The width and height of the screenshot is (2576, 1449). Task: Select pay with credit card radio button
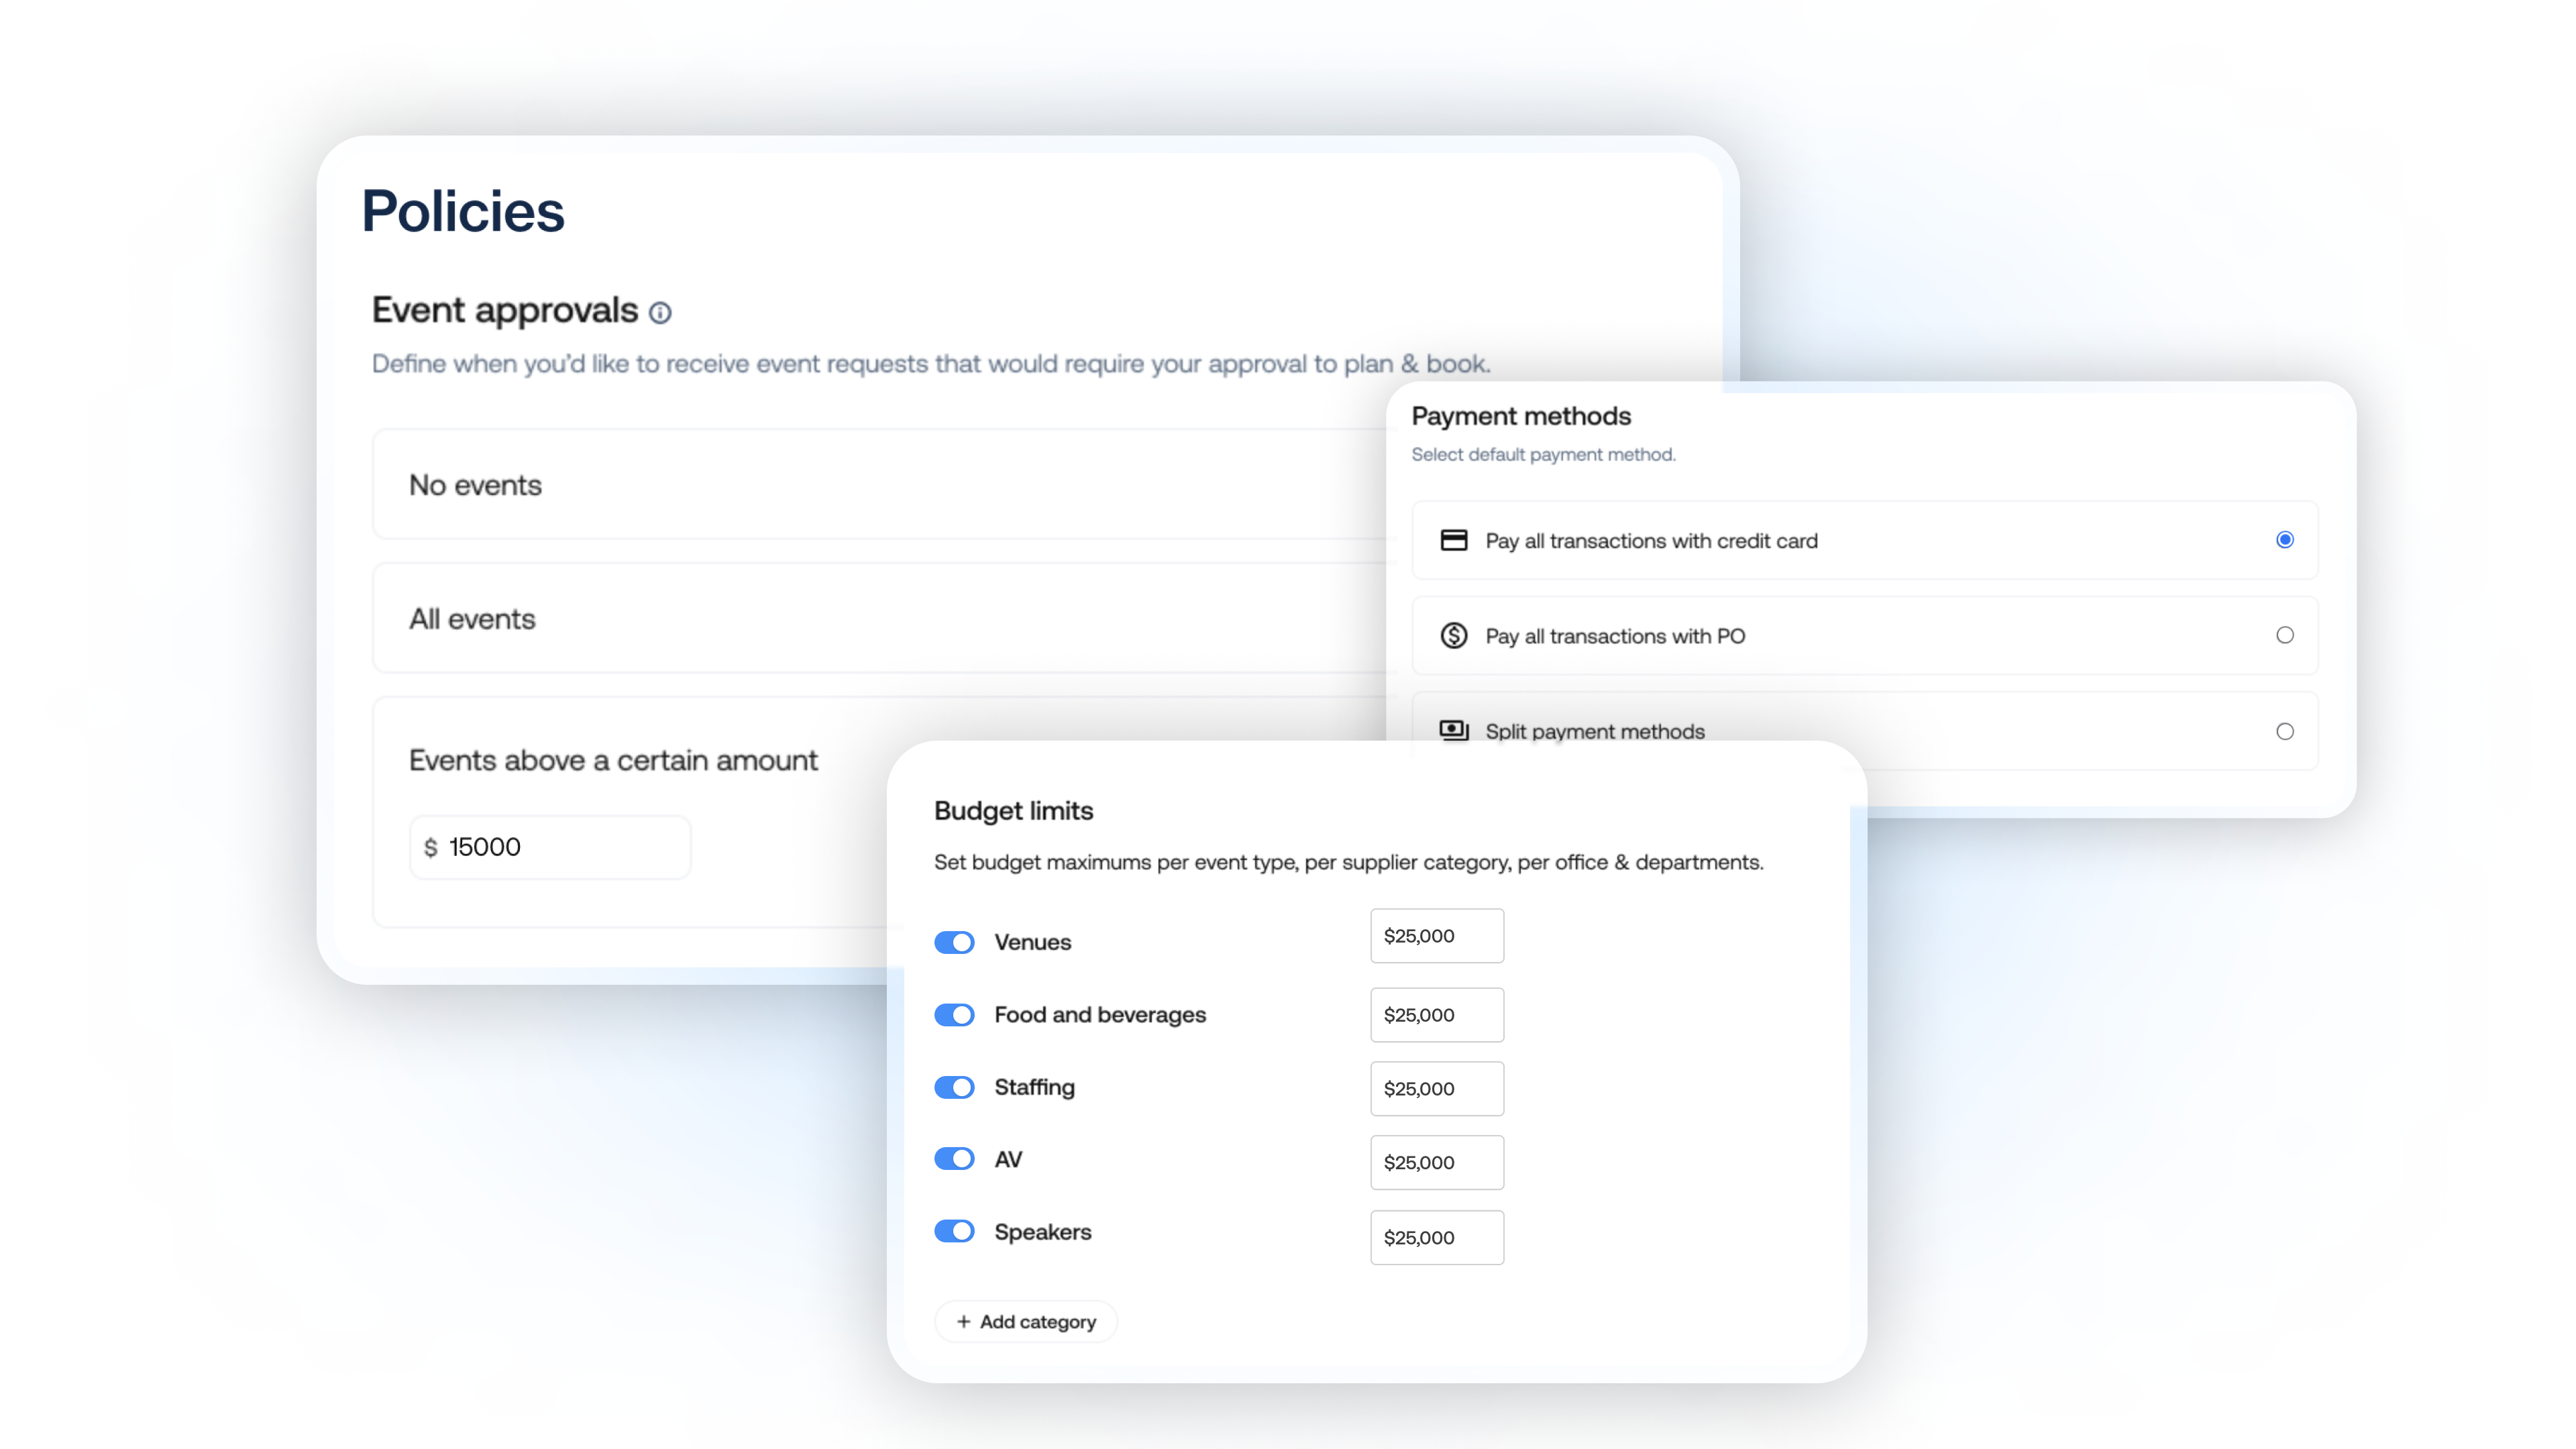(x=2284, y=540)
